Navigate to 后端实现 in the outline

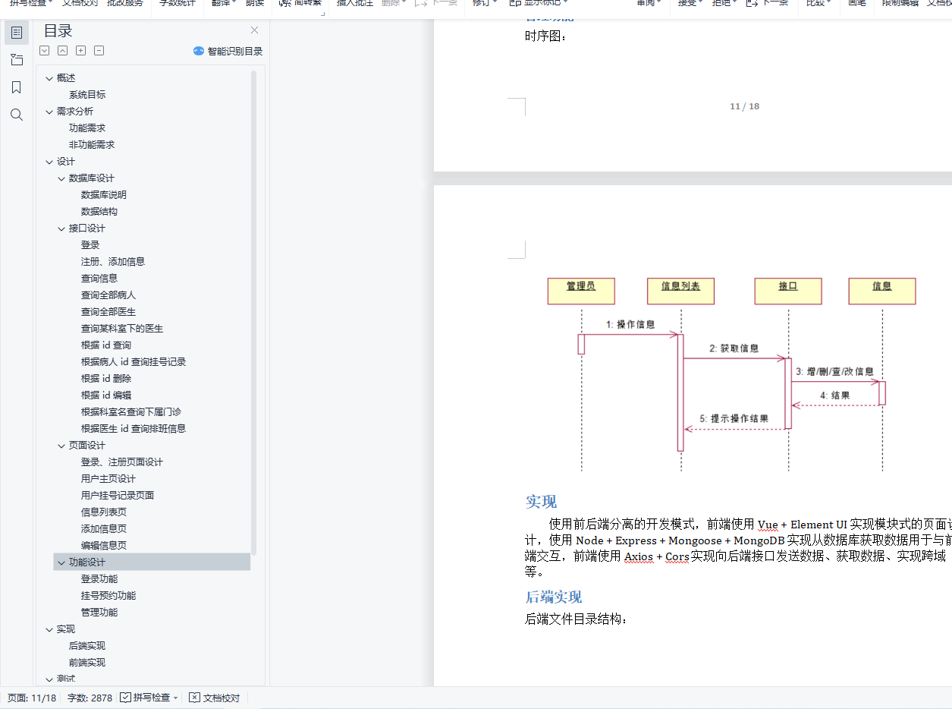point(87,646)
